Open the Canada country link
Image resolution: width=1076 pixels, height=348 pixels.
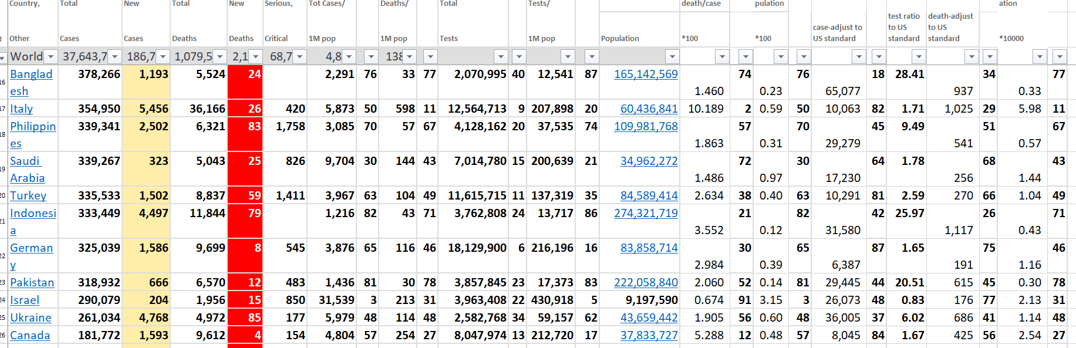coord(30,335)
